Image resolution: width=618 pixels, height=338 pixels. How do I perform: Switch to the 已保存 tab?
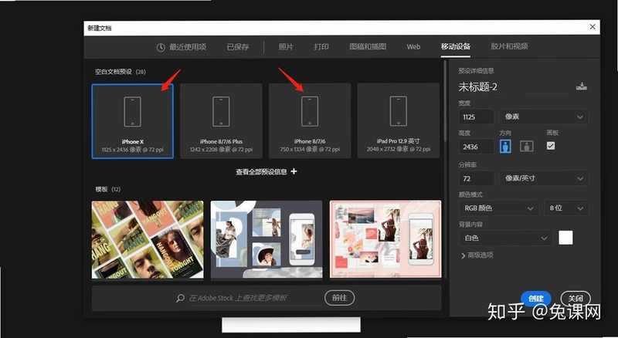coord(238,47)
